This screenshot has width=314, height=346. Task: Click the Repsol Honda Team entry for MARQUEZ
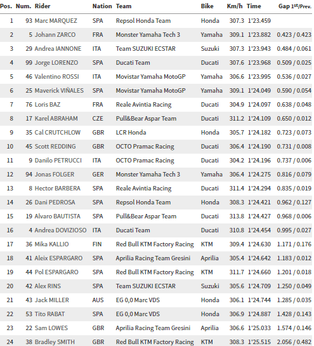click(143, 21)
